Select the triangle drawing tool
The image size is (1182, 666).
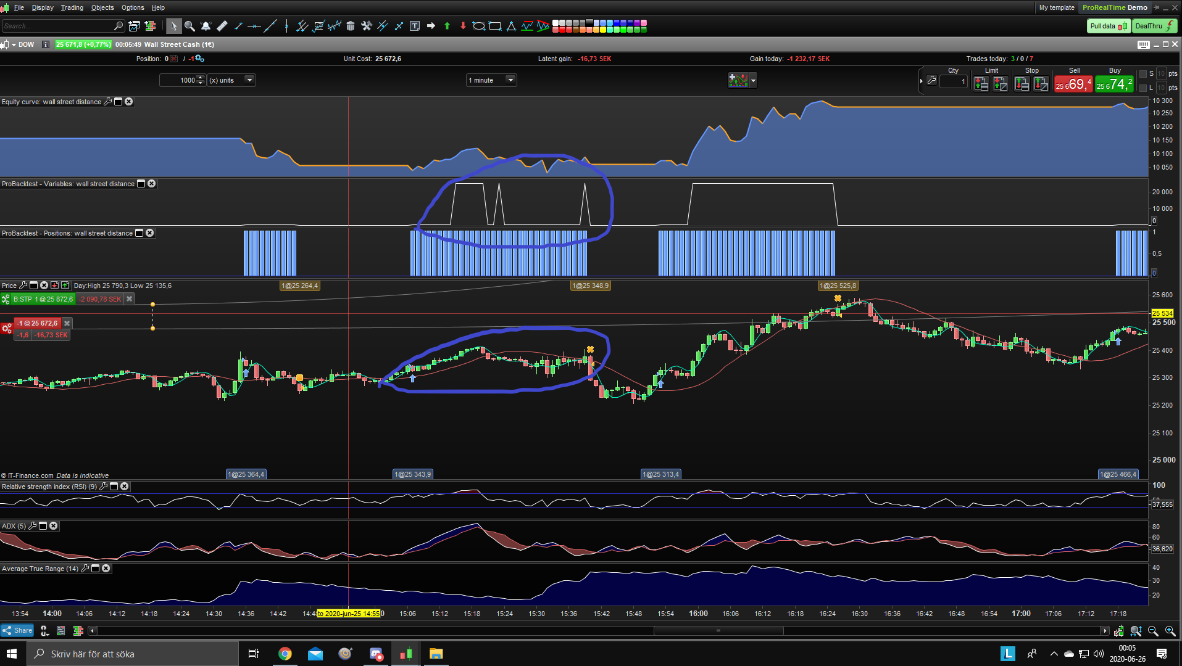[511, 26]
